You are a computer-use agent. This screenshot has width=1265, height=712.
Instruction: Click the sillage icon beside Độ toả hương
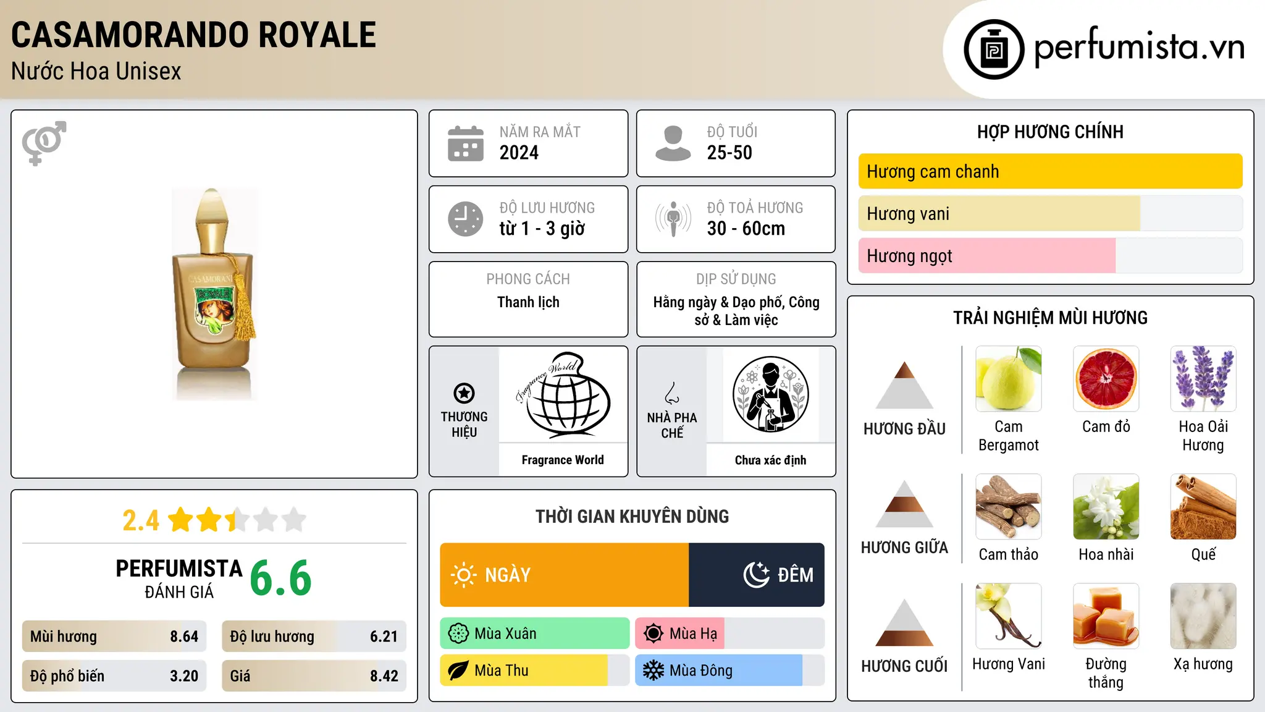(x=673, y=219)
